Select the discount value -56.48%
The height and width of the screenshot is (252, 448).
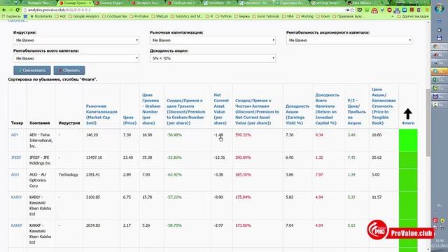(x=174, y=135)
